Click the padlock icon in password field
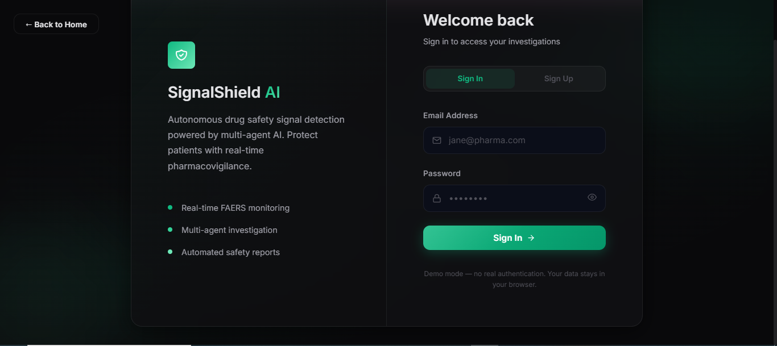Image resolution: width=777 pixels, height=346 pixels. pos(437,198)
